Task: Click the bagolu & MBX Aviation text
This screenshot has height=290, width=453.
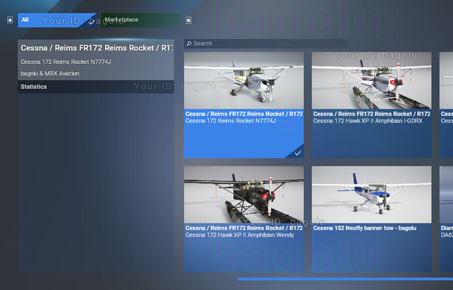Action: pos(50,73)
